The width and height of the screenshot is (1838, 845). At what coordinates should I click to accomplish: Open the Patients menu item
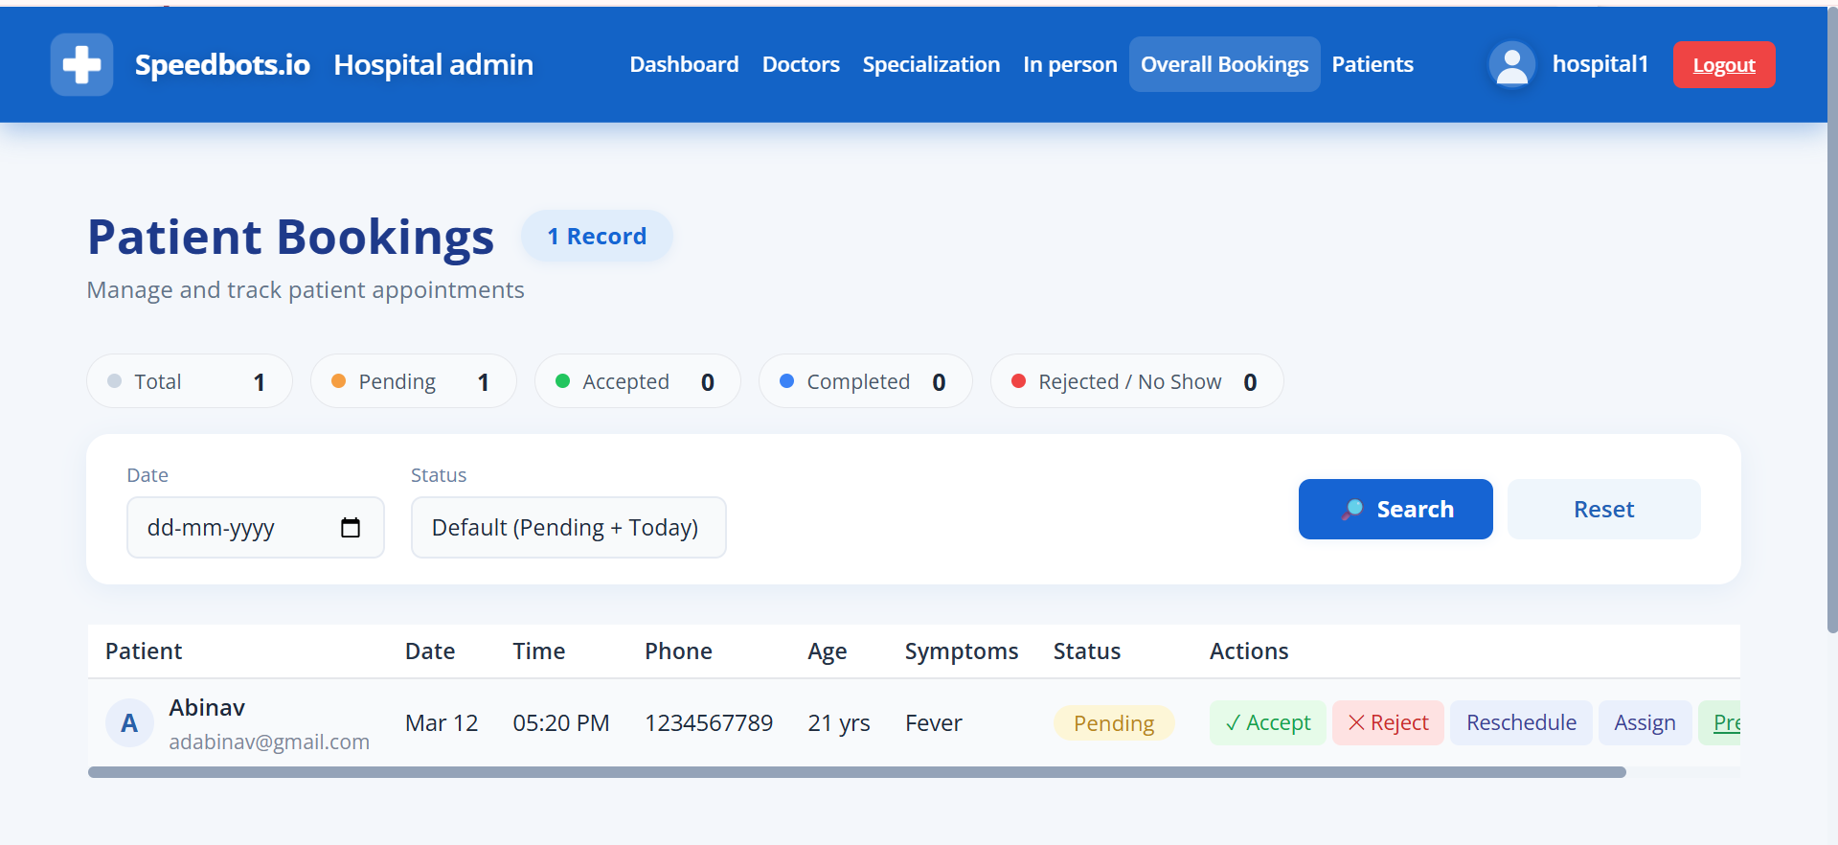click(1373, 64)
